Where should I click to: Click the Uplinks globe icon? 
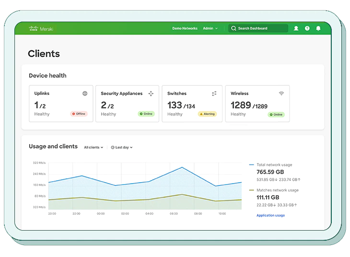85,93
